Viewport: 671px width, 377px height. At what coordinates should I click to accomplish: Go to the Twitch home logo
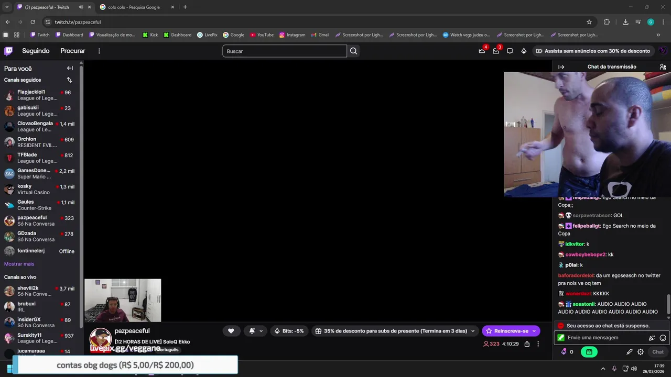tap(8, 51)
